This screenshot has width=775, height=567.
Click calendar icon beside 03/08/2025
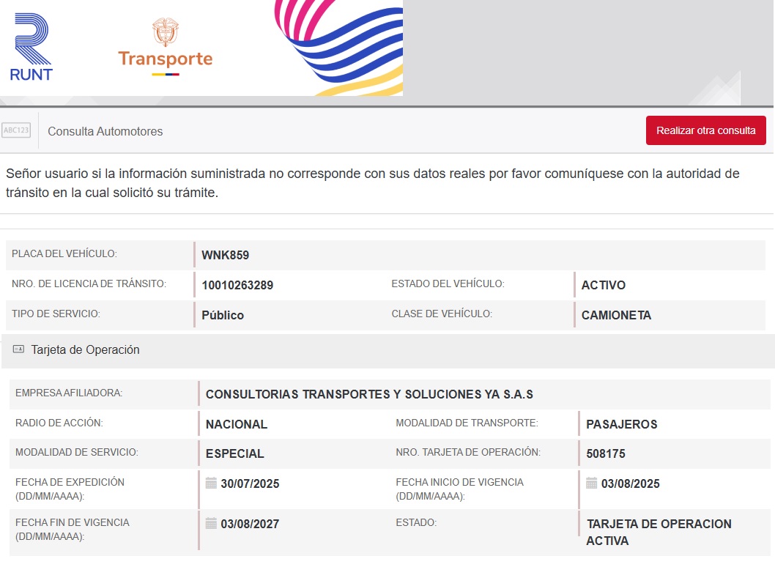pos(592,483)
